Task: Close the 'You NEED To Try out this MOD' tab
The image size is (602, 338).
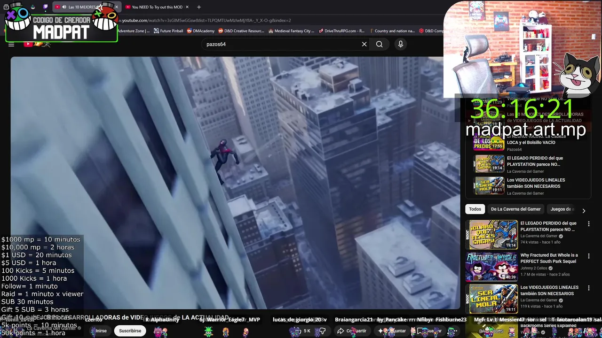Action: (x=187, y=7)
